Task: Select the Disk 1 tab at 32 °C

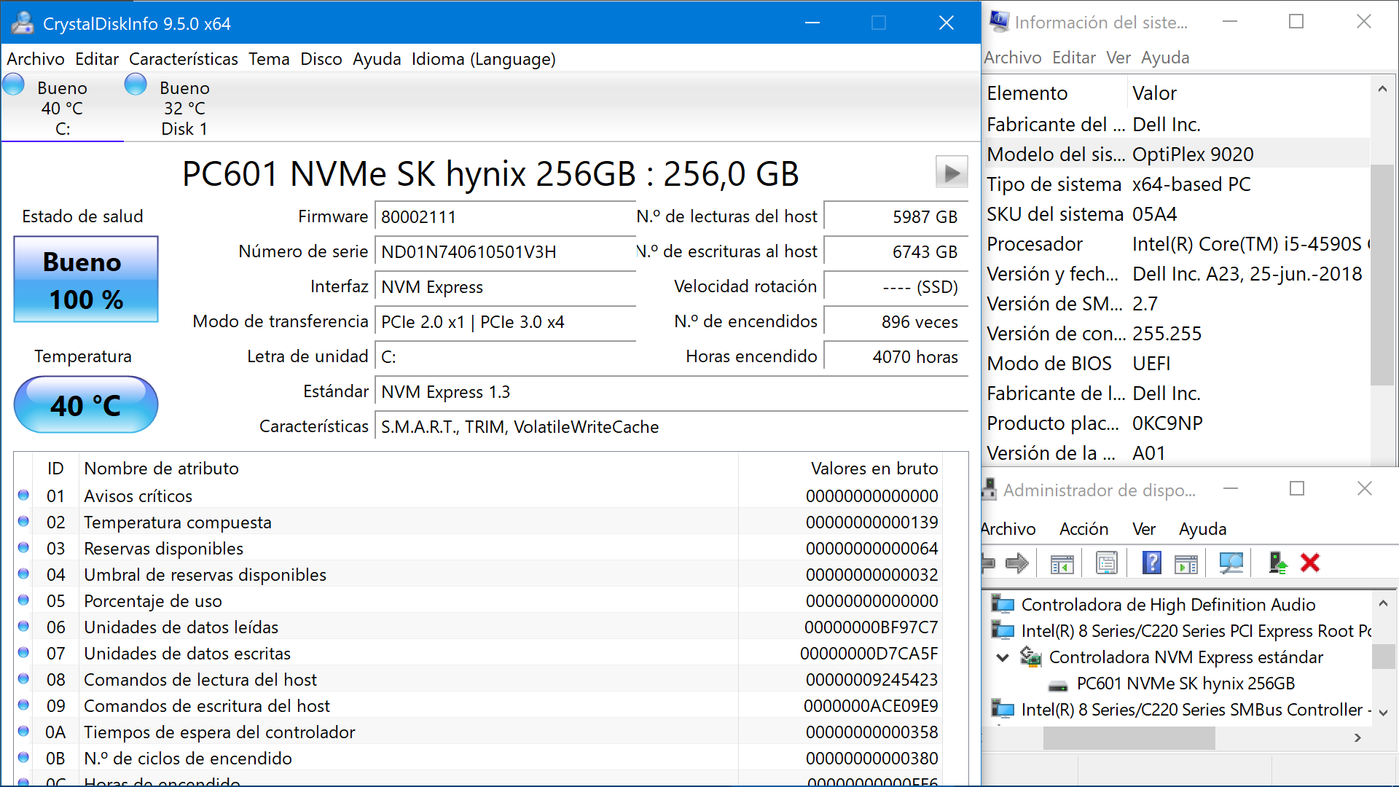Action: click(x=184, y=107)
